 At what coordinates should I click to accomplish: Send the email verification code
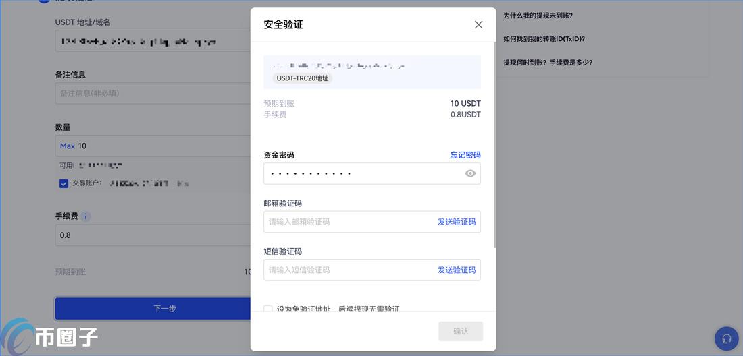coord(457,222)
